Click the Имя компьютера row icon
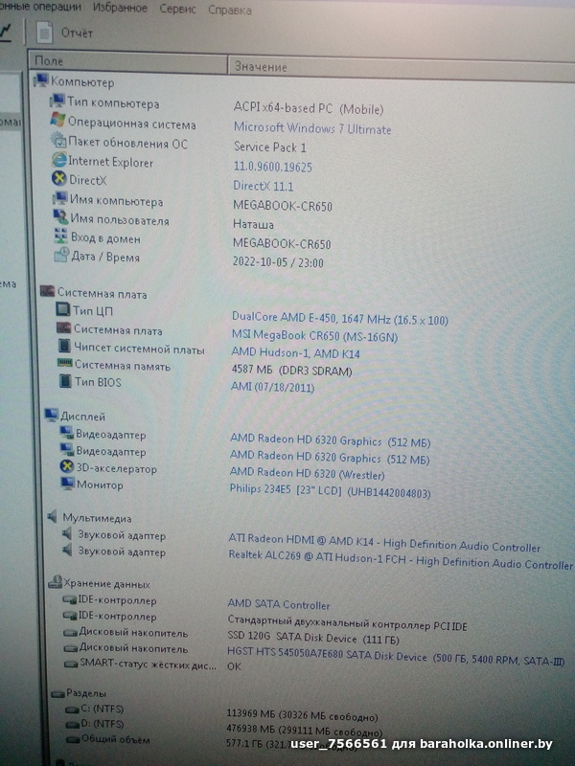575x766 pixels. pos(60,199)
